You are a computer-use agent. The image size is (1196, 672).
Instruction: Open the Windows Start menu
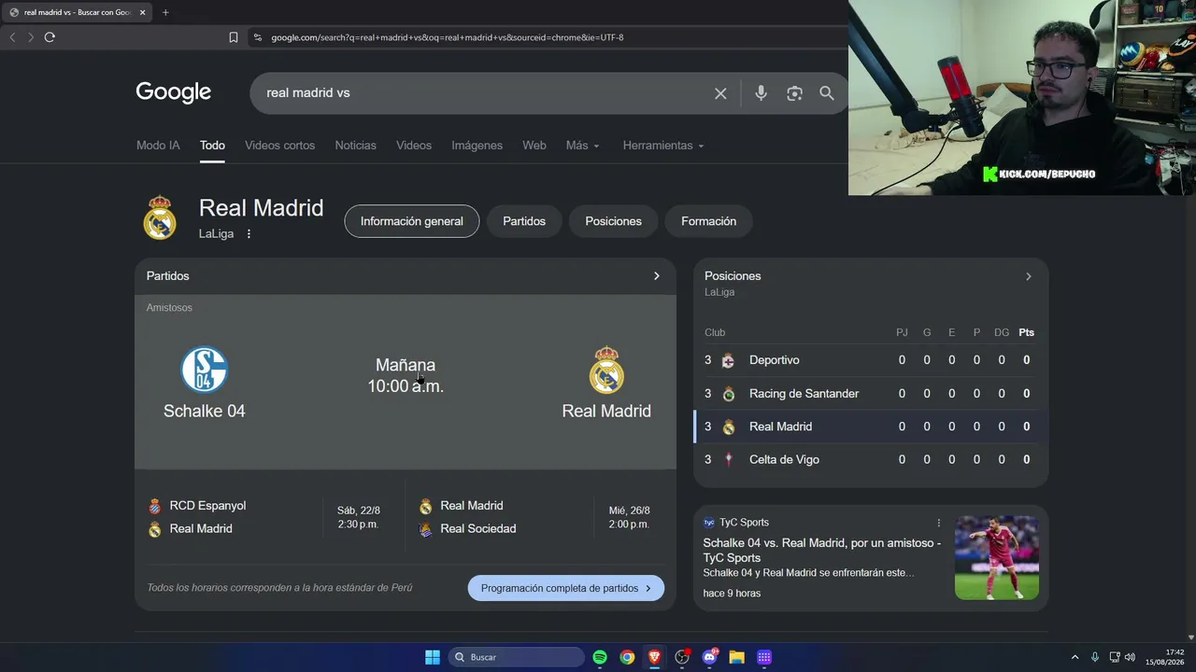click(433, 657)
